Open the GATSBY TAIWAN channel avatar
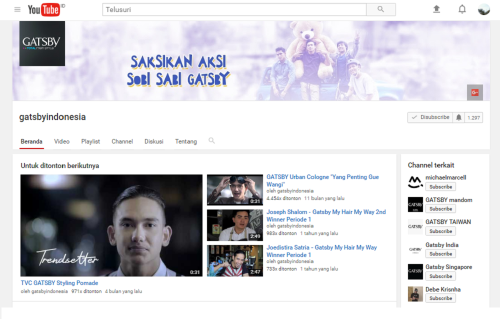 pyautogui.click(x=415, y=227)
